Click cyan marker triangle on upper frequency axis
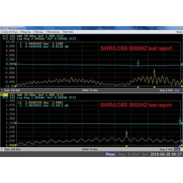Image resolution: width=183 pixels, height=183 pixels. pos(138,87)
